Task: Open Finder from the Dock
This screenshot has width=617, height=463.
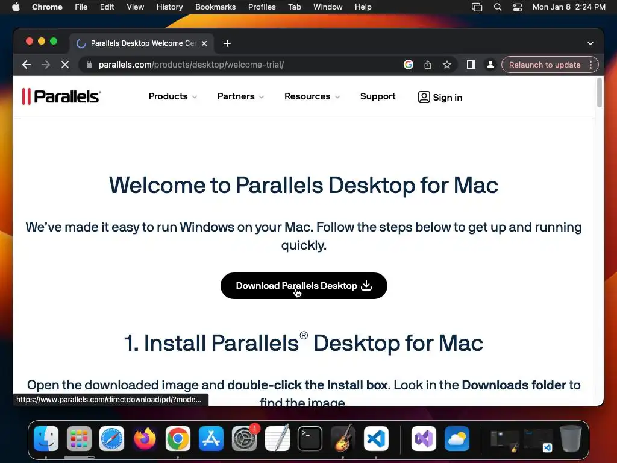Action: pos(46,439)
